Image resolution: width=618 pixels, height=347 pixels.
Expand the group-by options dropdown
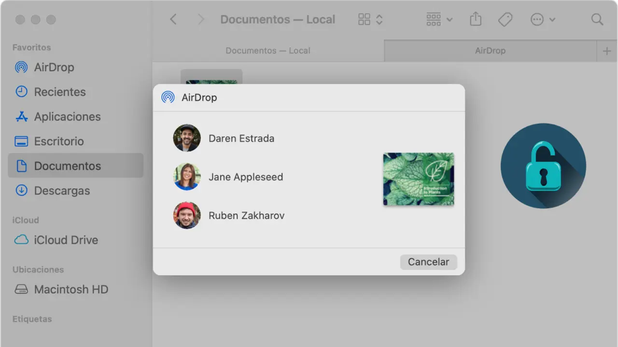coord(439,19)
